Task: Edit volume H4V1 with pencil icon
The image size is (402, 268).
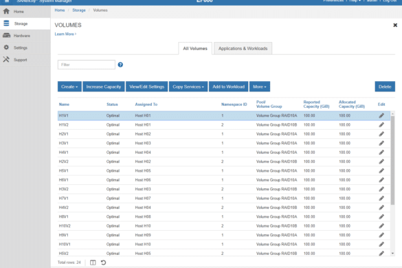Action: pyautogui.click(x=381, y=153)
